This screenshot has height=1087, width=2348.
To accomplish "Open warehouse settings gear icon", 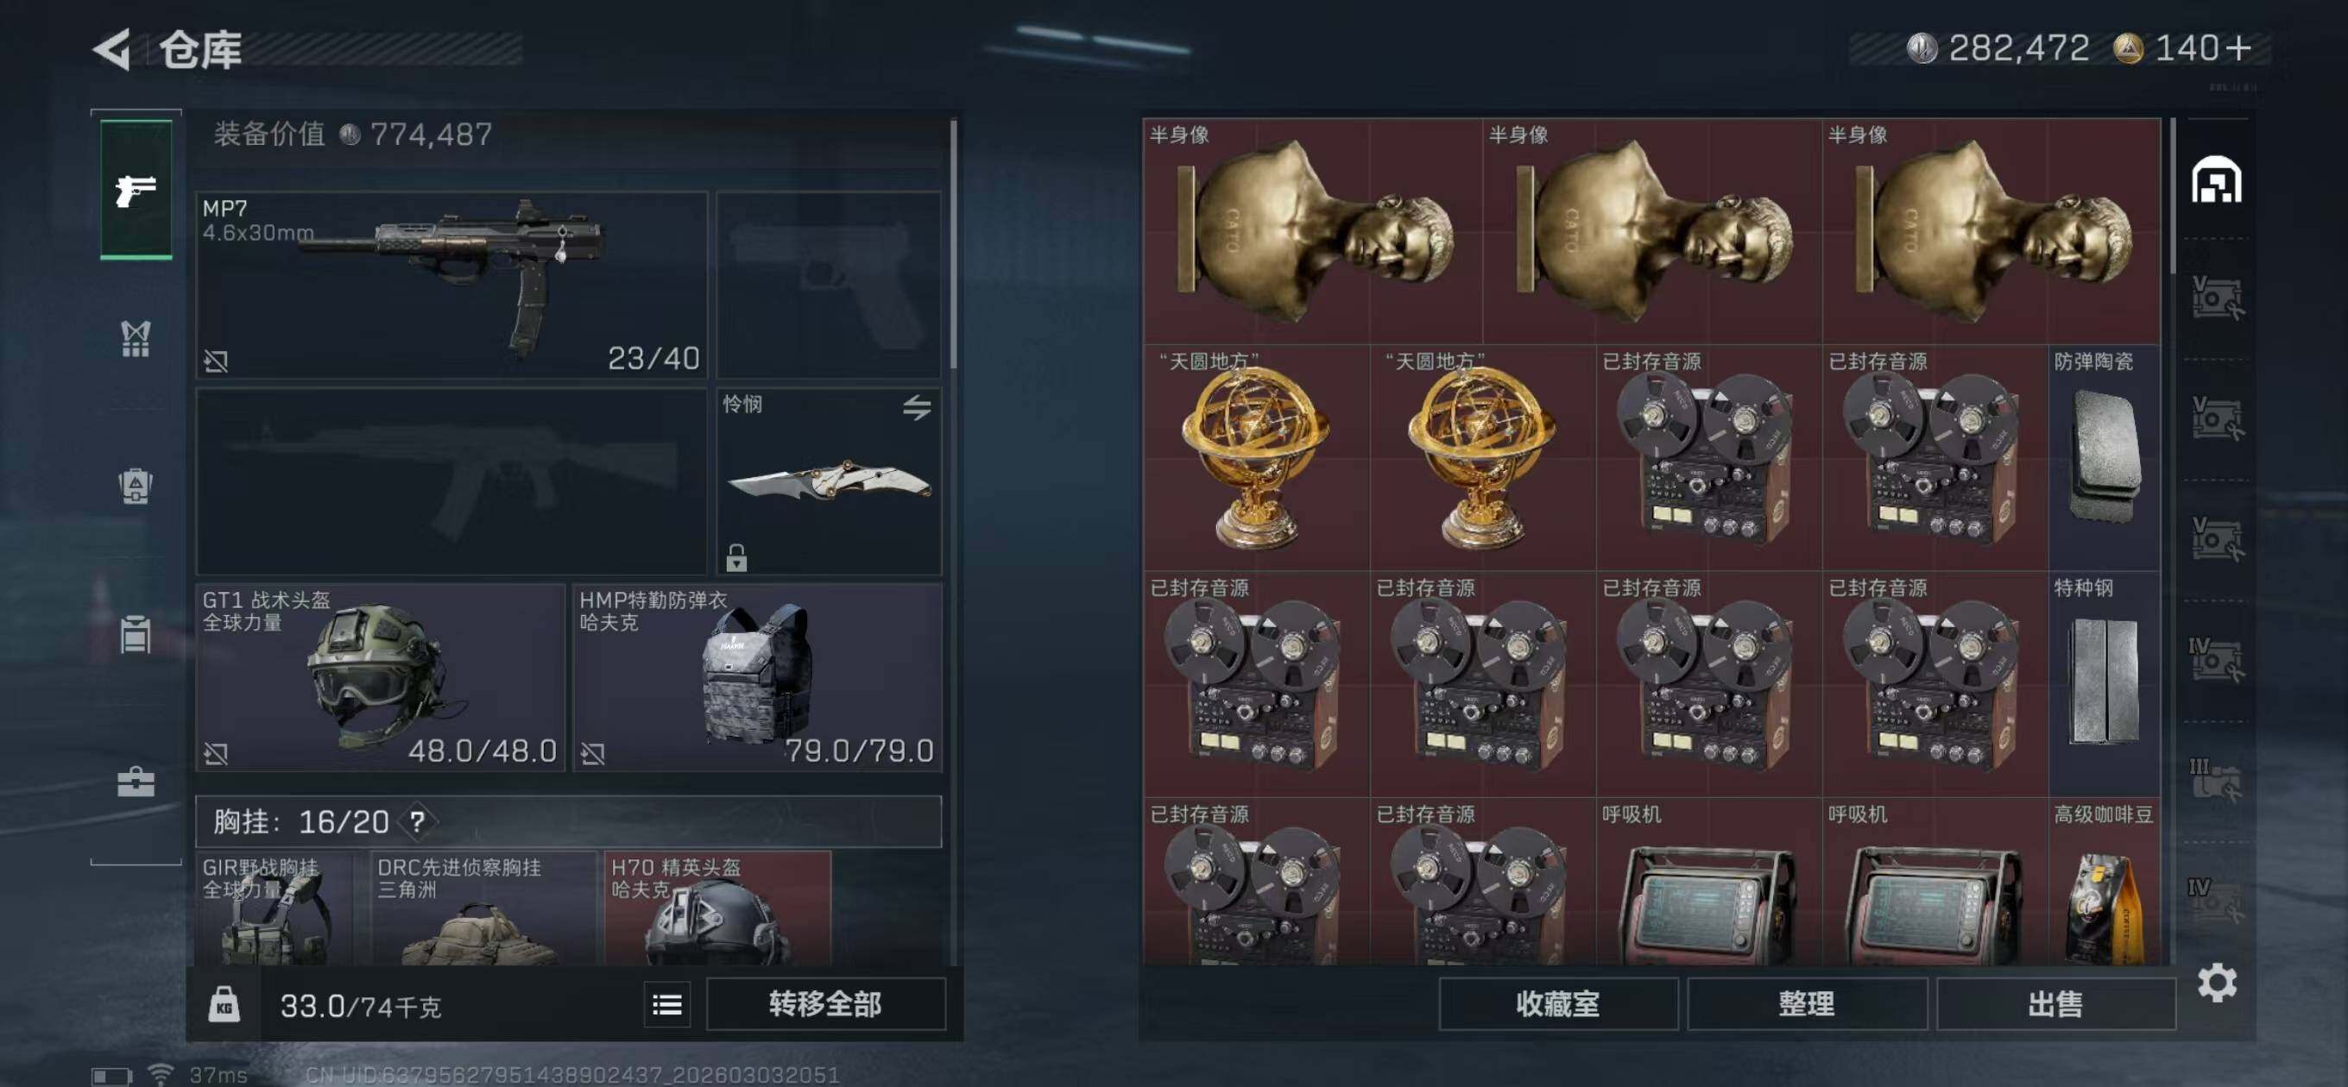I will (2217, 983).
